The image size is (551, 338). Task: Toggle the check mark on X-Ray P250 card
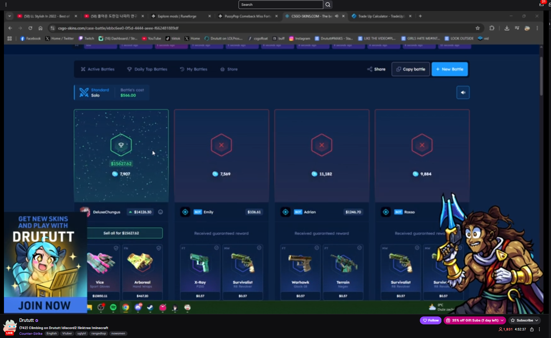point(216,248)
